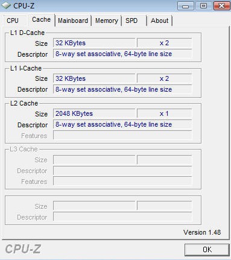Select the Cache tab
This screenshot has width=231, height=260.
(x=41, y=19)
